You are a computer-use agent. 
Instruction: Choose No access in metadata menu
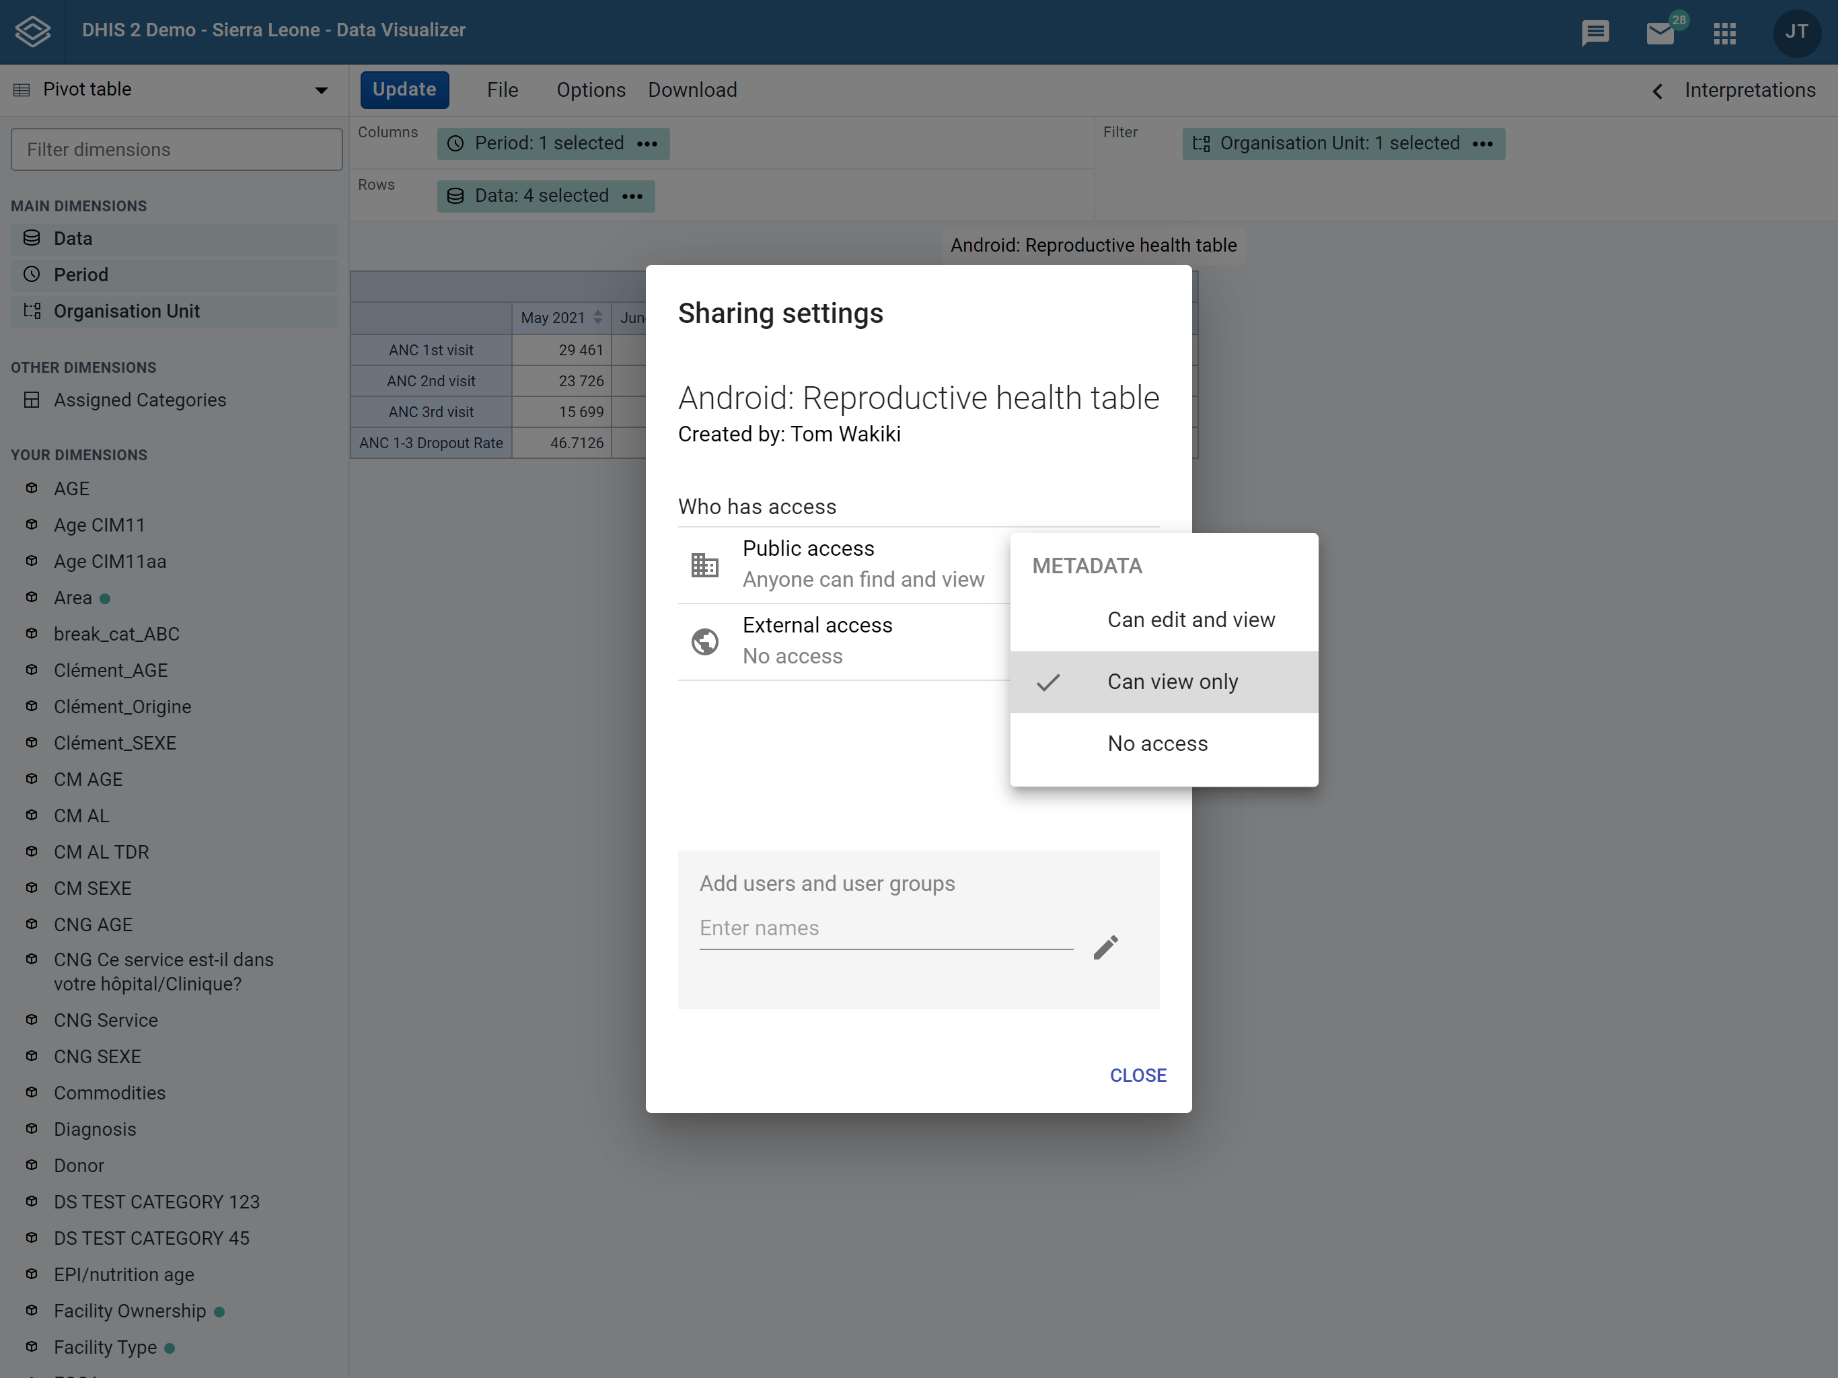(x=1164, y=743)
